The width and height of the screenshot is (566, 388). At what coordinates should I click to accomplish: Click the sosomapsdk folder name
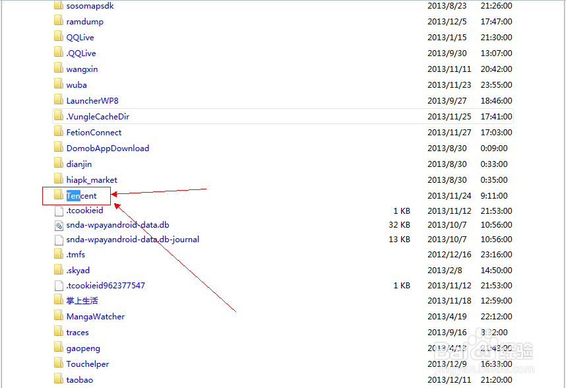pyautogui.click(x=90, y=6)
